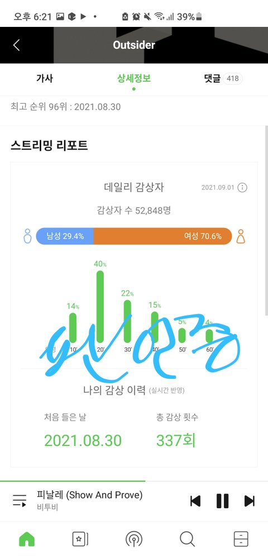Open the starred playlist icon in bottom bar
This screenshot has height=558, width=268.
[80, 539]
